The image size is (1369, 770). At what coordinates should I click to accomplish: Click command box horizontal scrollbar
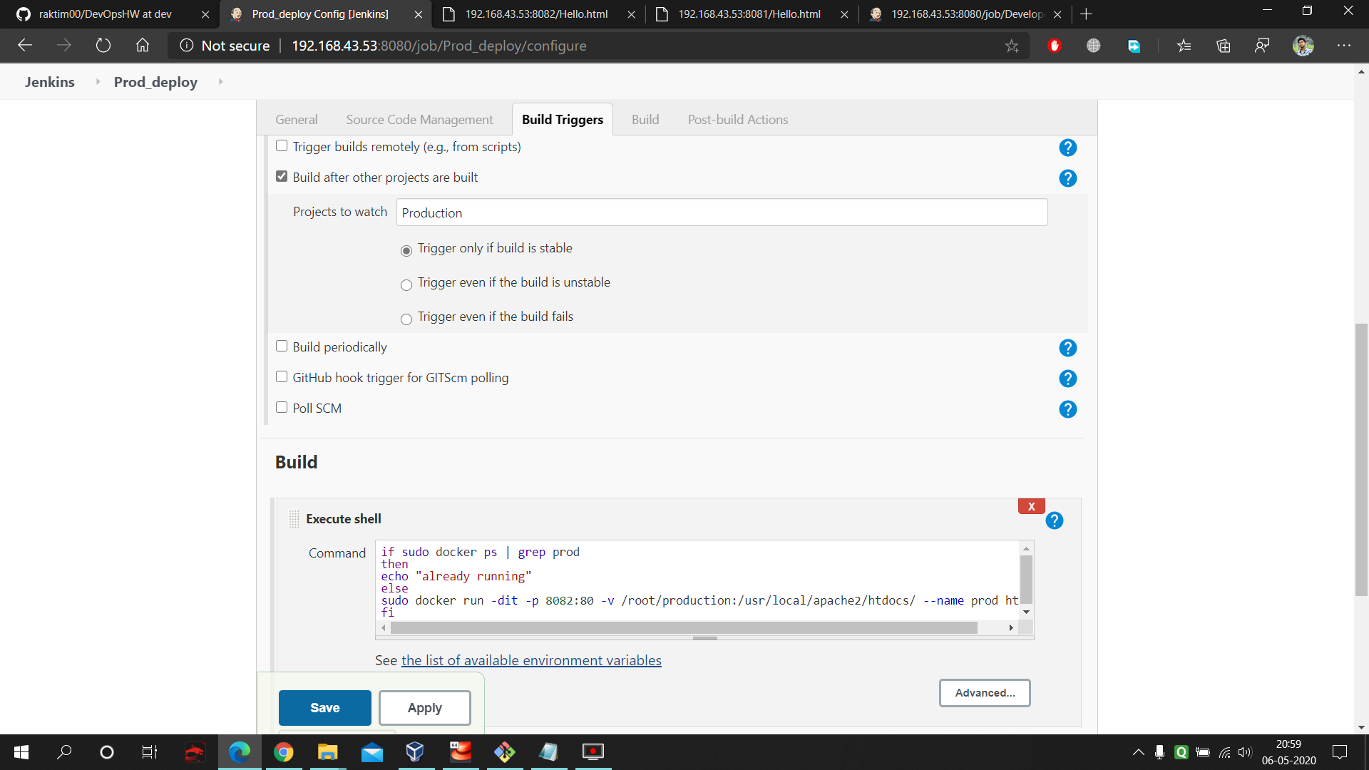[x=683, y=628]
